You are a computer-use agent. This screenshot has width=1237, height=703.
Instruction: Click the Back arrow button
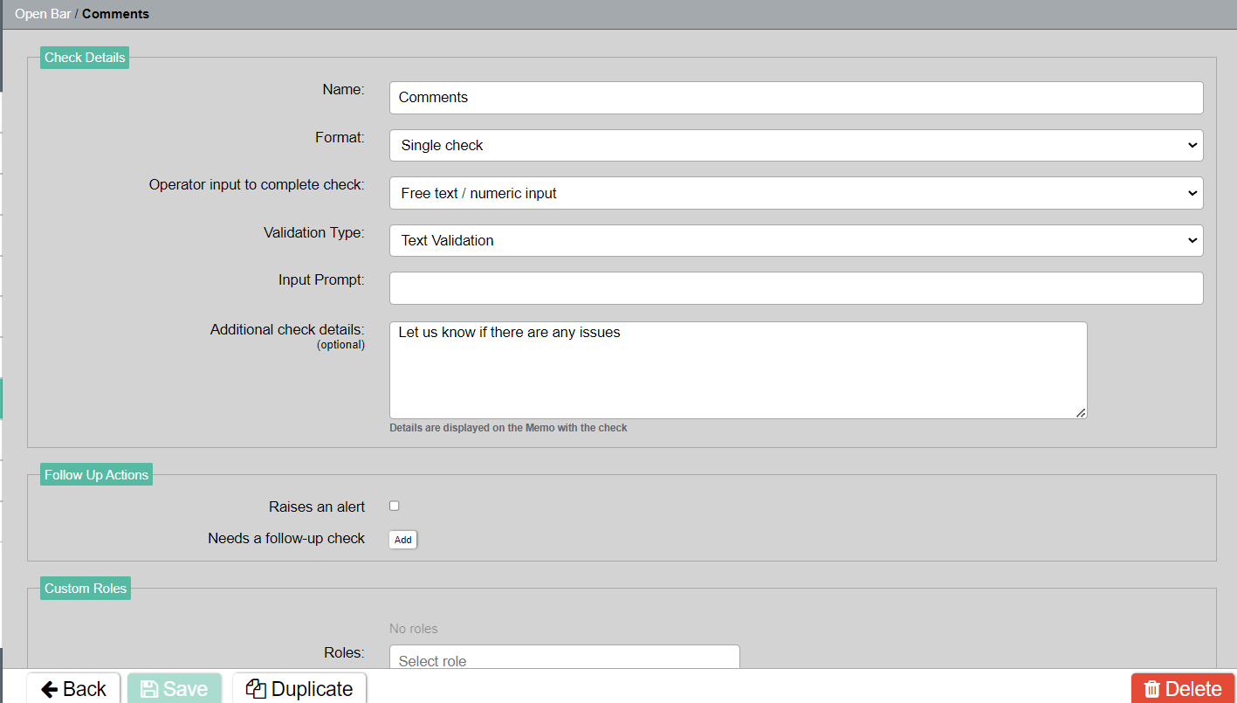(73, 688)
